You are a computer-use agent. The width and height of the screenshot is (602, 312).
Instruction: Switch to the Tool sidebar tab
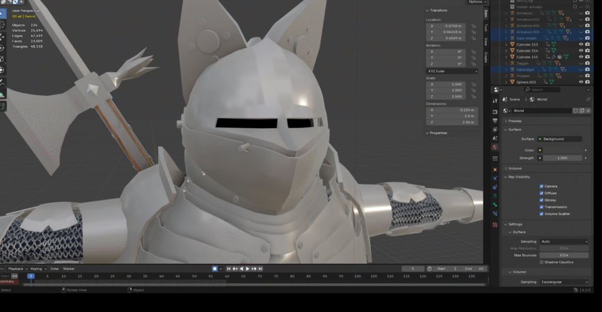[x=486, y=28]
